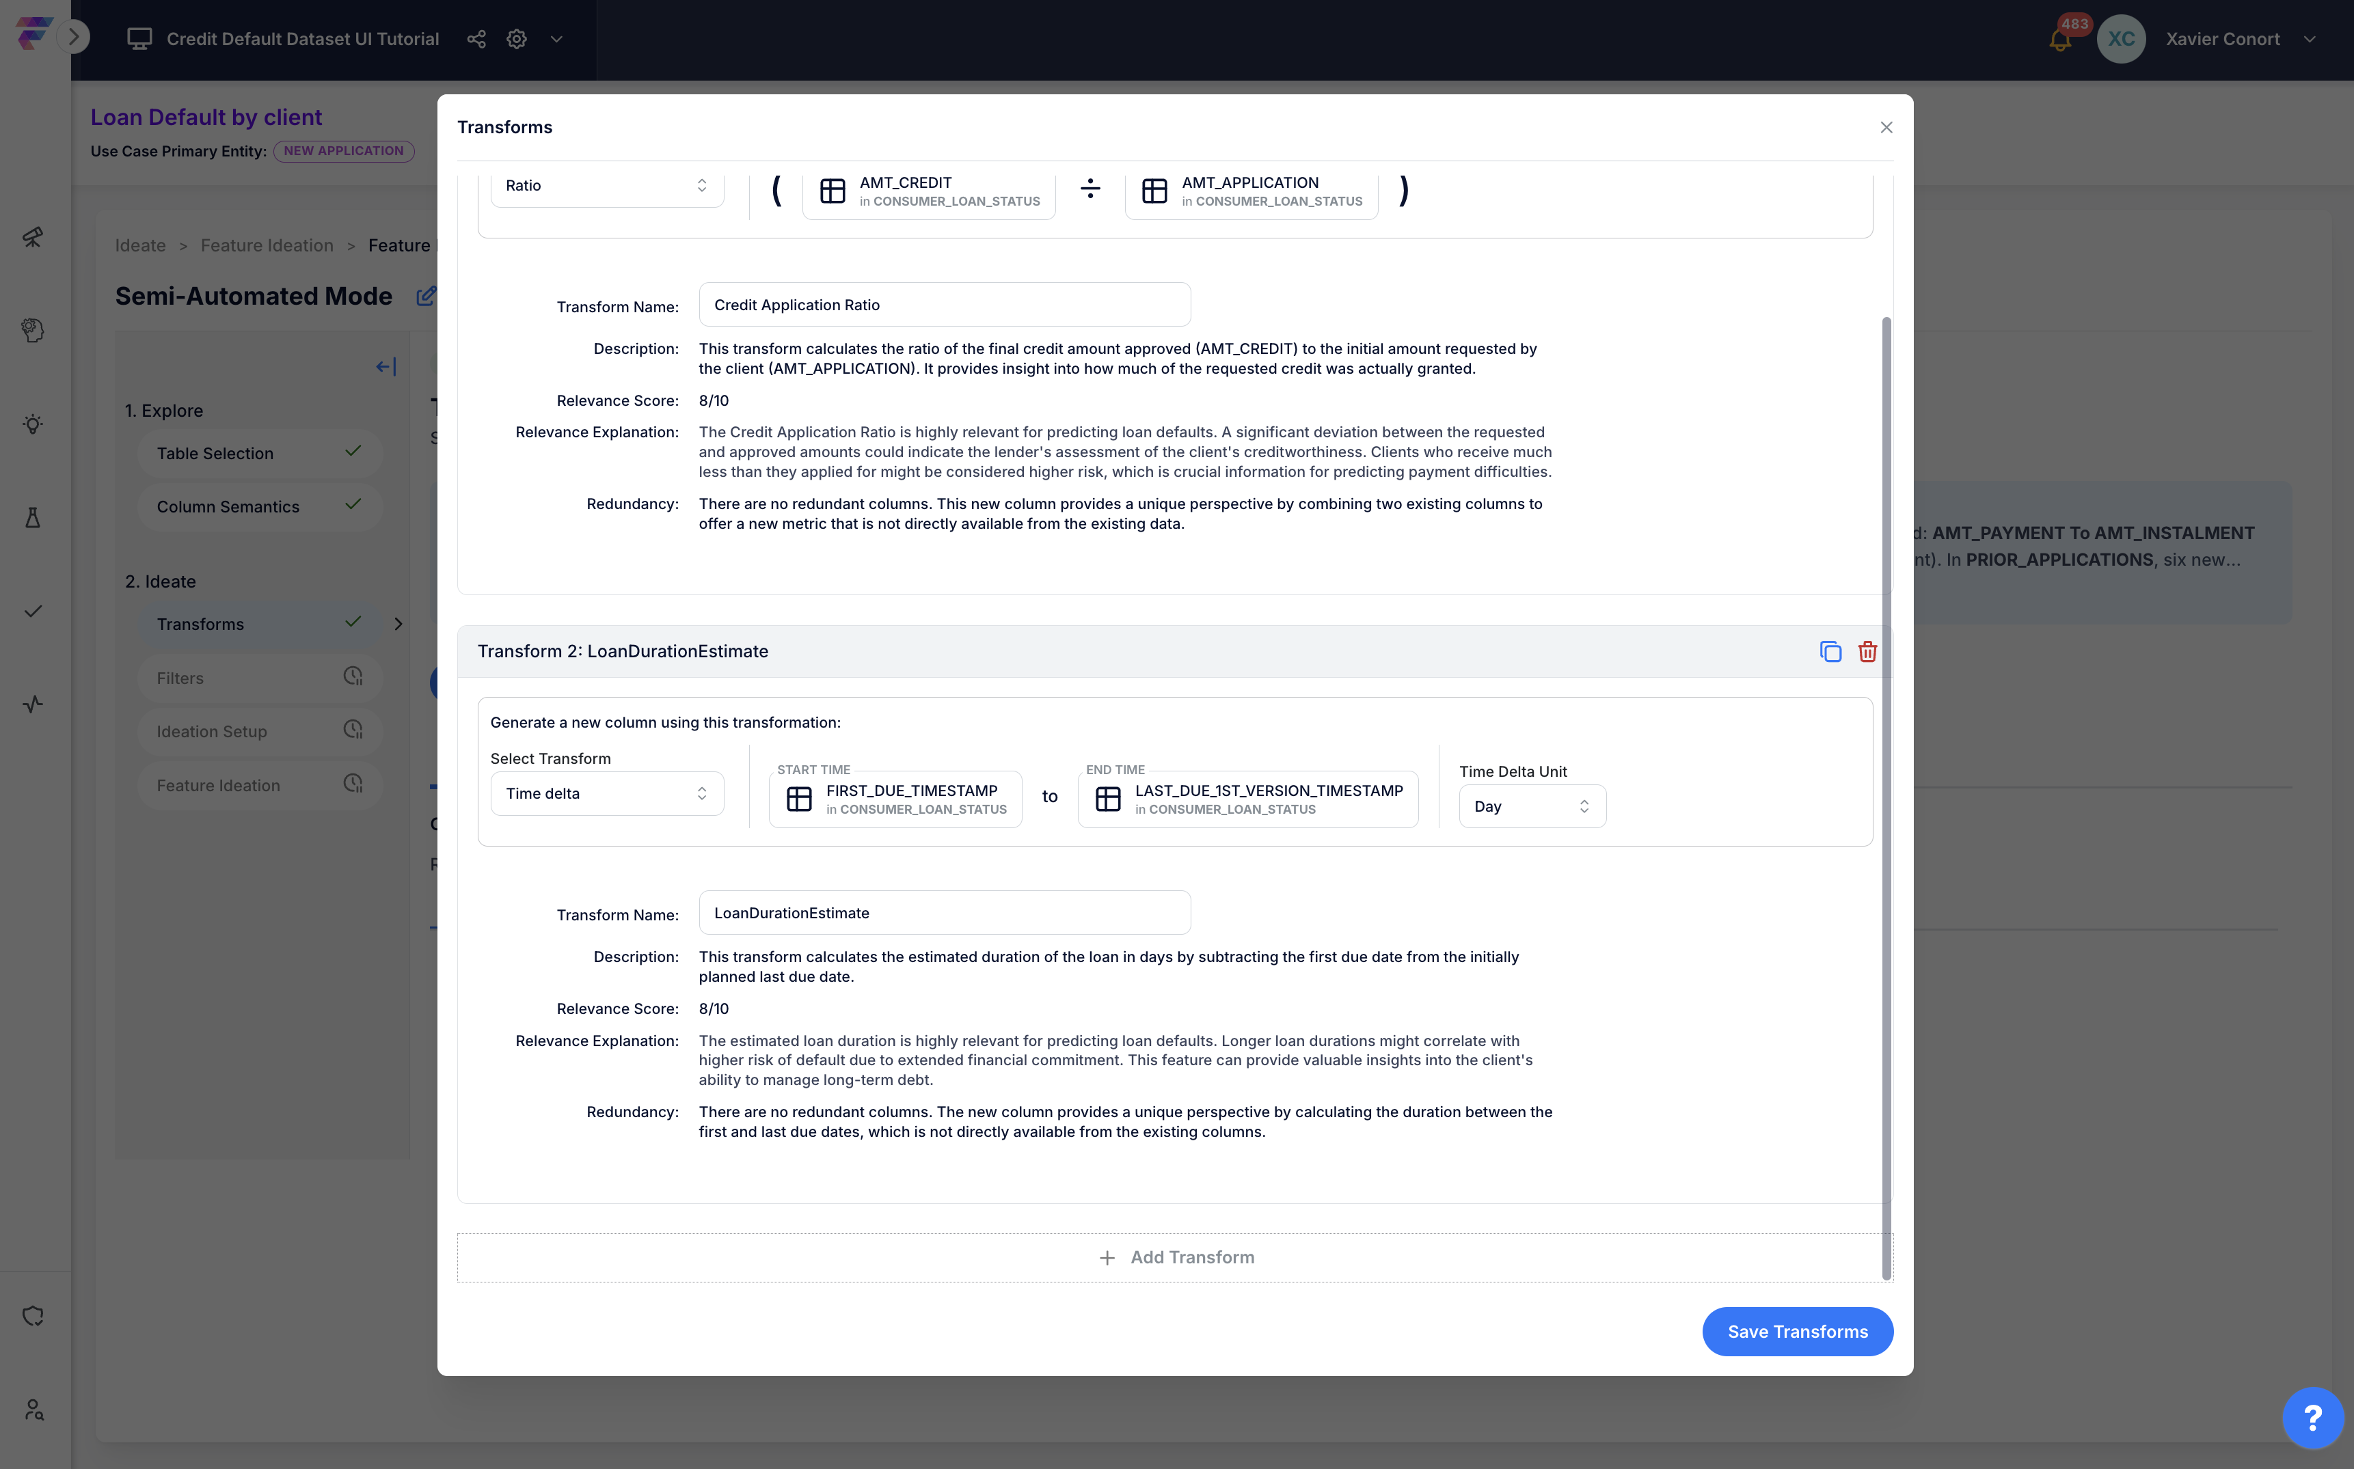Open Loan Default by client link
The height and width of the screenshot is (1469, 2354).
[x=206, y=117]
